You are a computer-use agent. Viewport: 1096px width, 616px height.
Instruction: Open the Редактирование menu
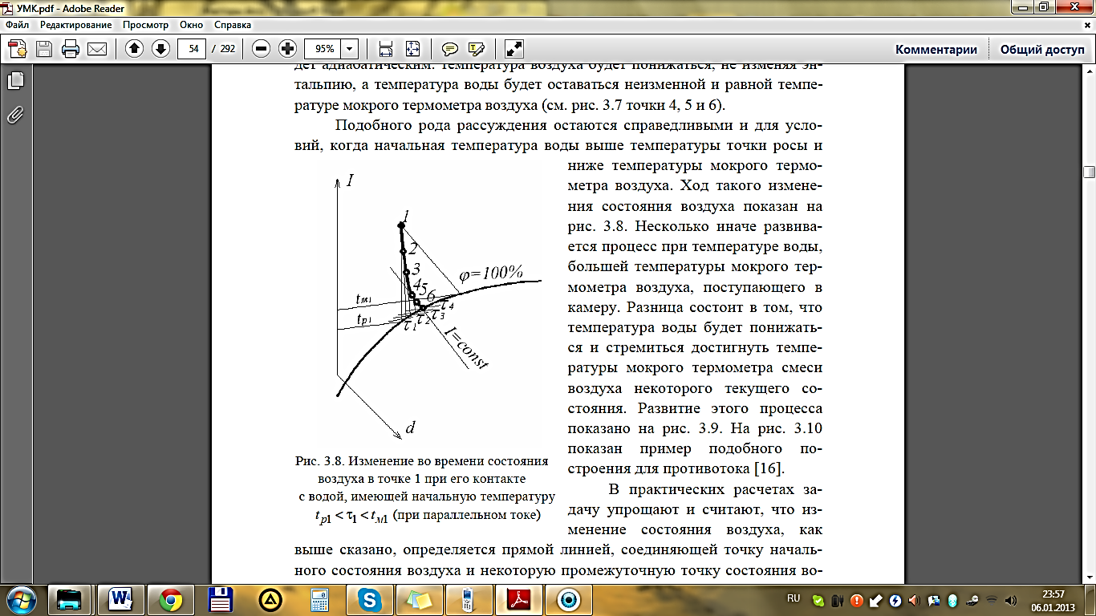pos(76,25)
